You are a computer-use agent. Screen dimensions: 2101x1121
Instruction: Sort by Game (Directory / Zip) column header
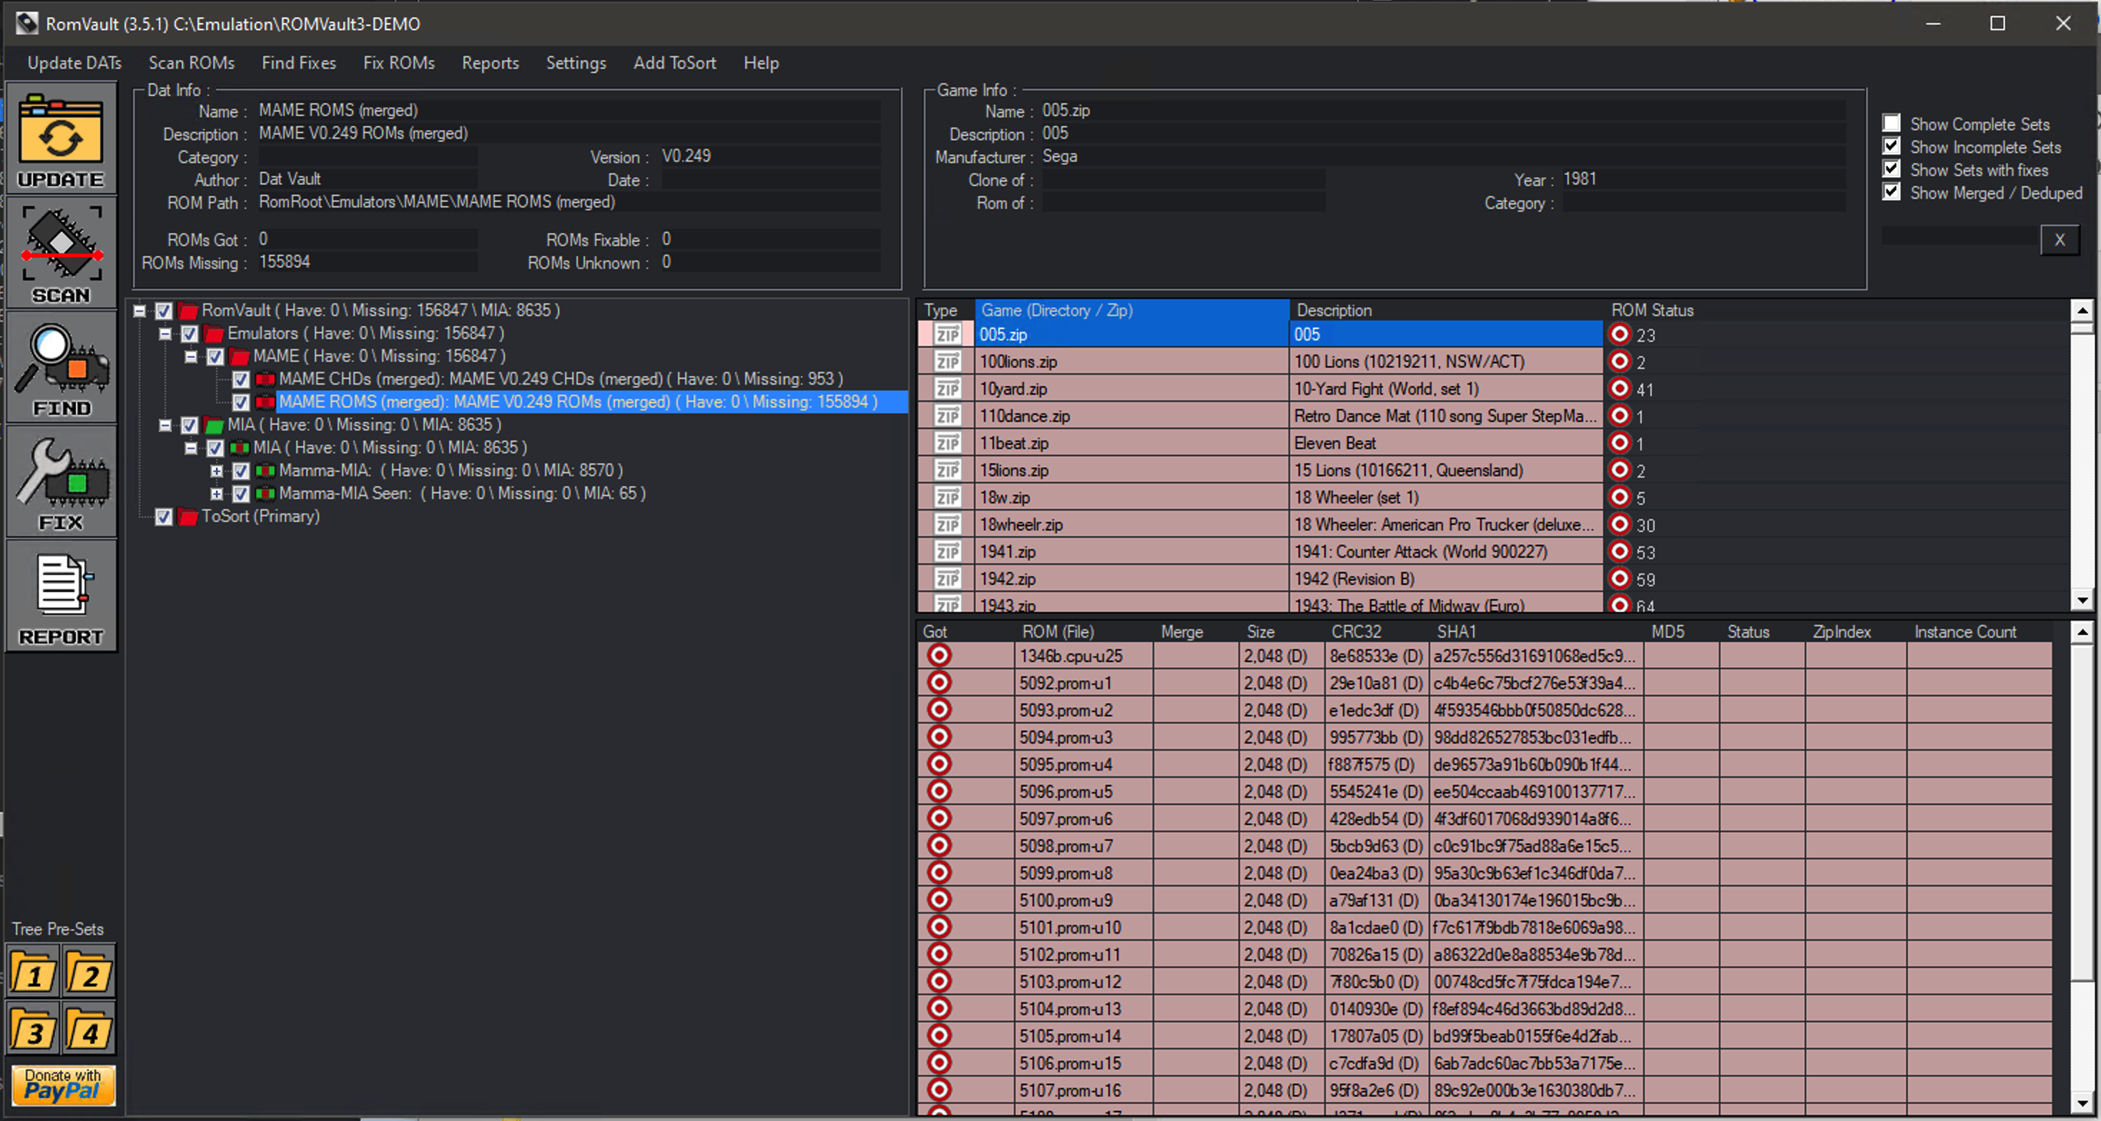click(x=1131, y=310)
